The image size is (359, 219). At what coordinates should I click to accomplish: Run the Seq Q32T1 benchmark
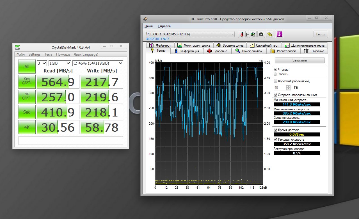(27, 81)
